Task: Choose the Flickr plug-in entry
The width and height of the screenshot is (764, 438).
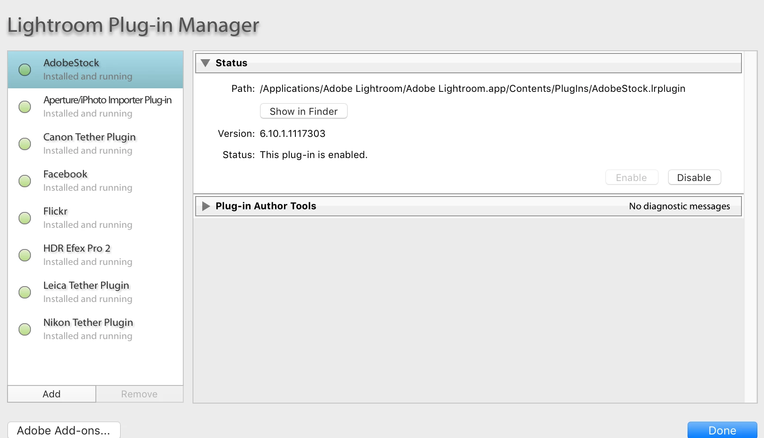Action: pos(95,218)
